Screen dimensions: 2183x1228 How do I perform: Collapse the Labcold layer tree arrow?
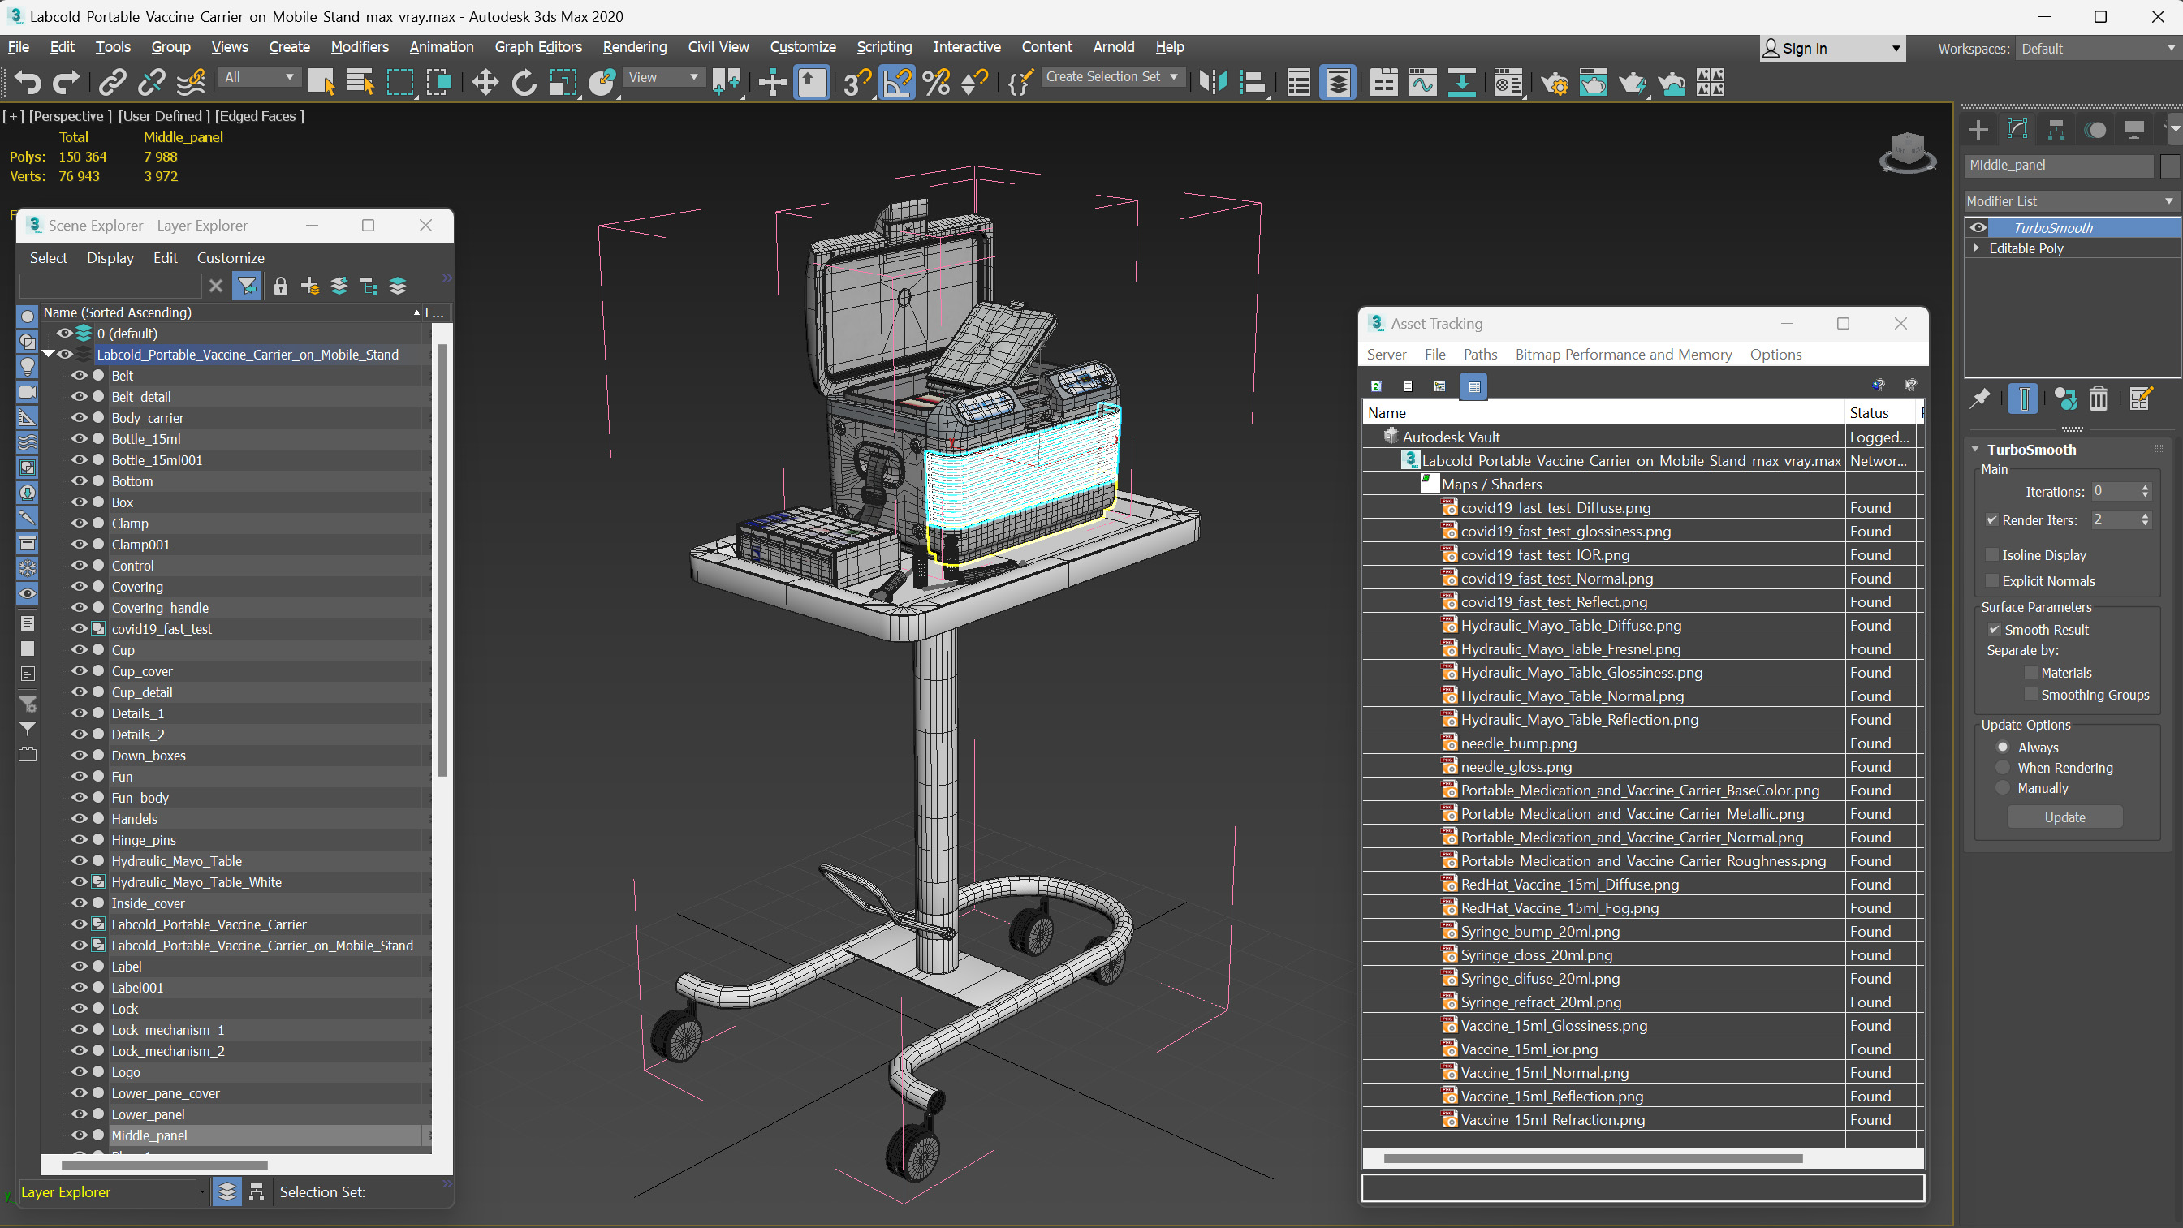49,354
